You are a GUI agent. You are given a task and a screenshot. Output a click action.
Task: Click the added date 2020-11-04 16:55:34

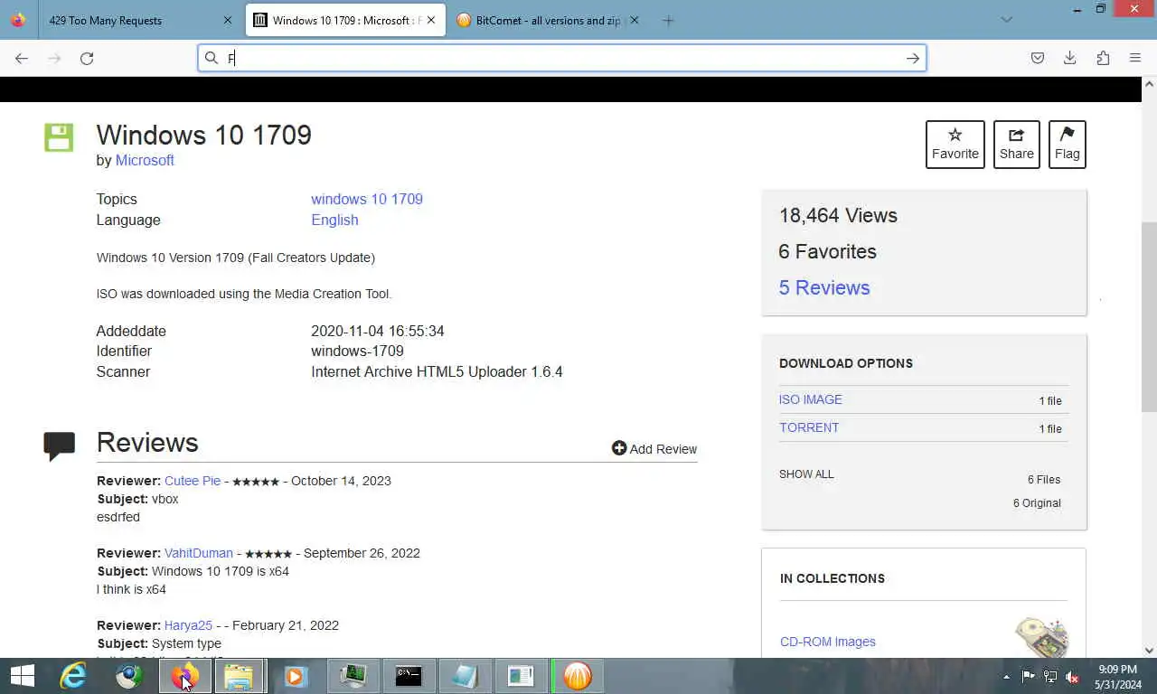coord(378,331)
